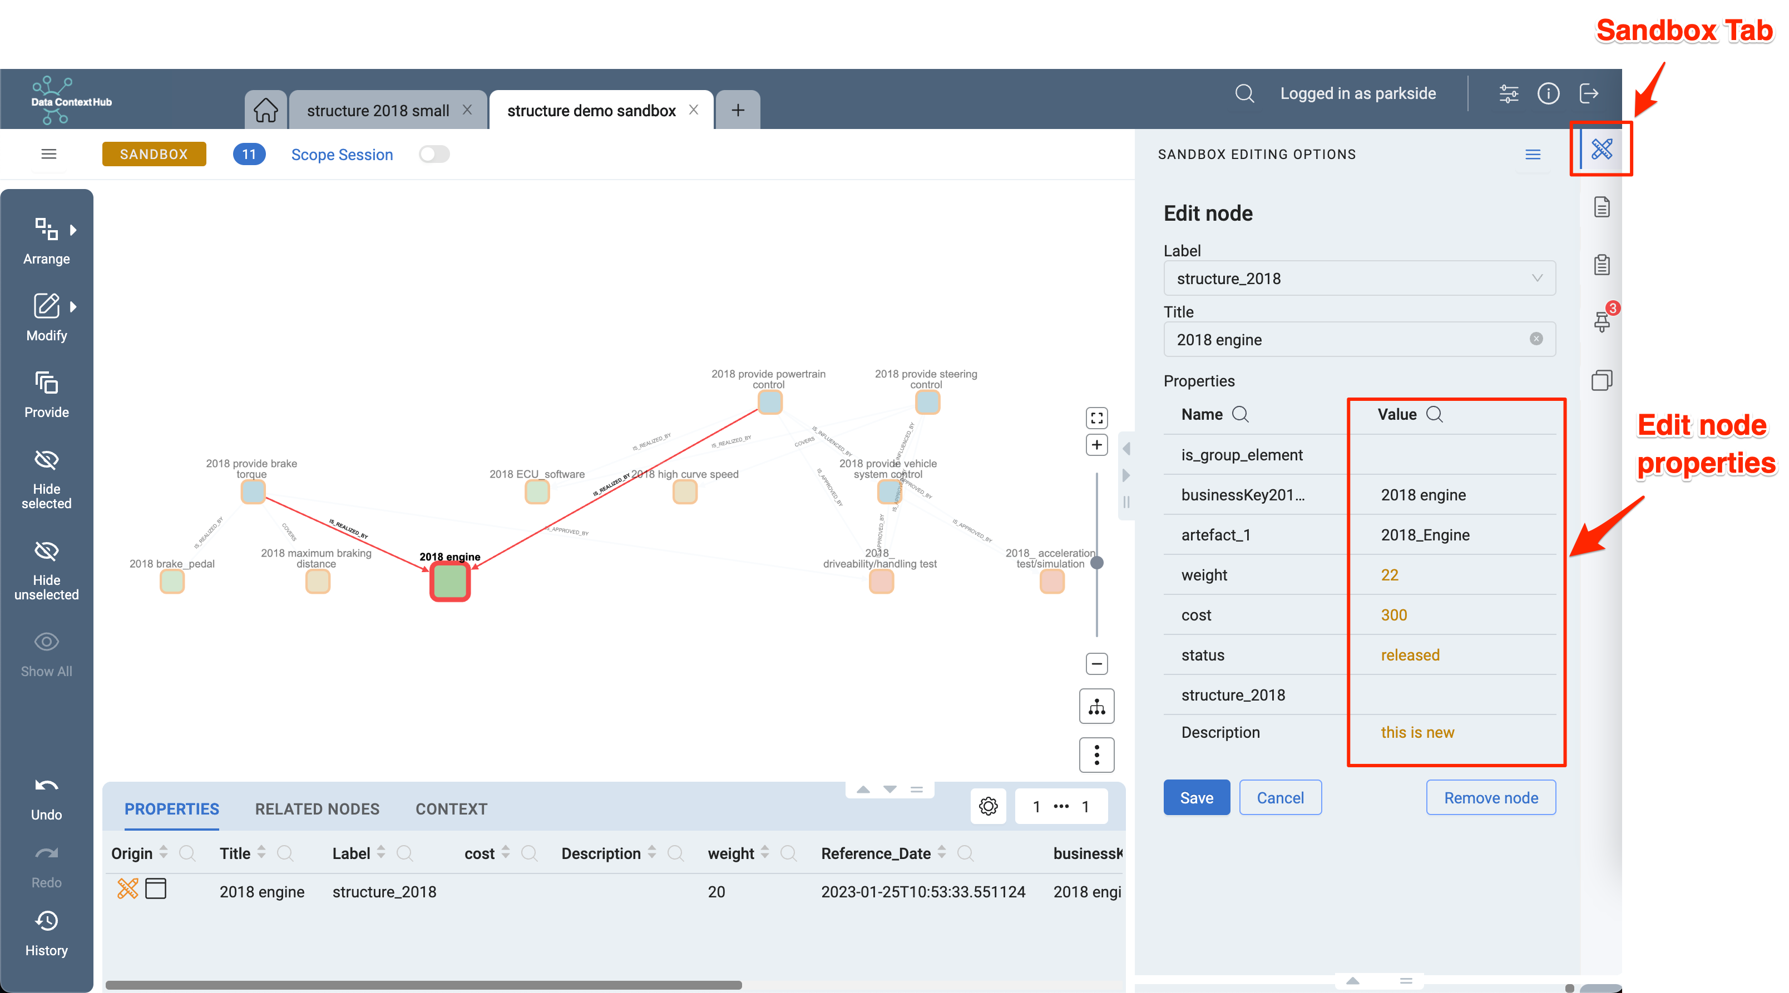Open the clipboard icon in right sidebar
Viewport: 1789px width, 993px height.
pyautogui.click(x=1602, y=265)
